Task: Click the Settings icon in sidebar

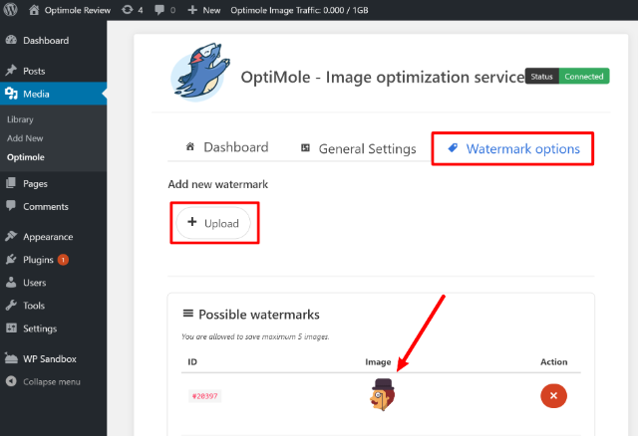Action: coord(11,327)
